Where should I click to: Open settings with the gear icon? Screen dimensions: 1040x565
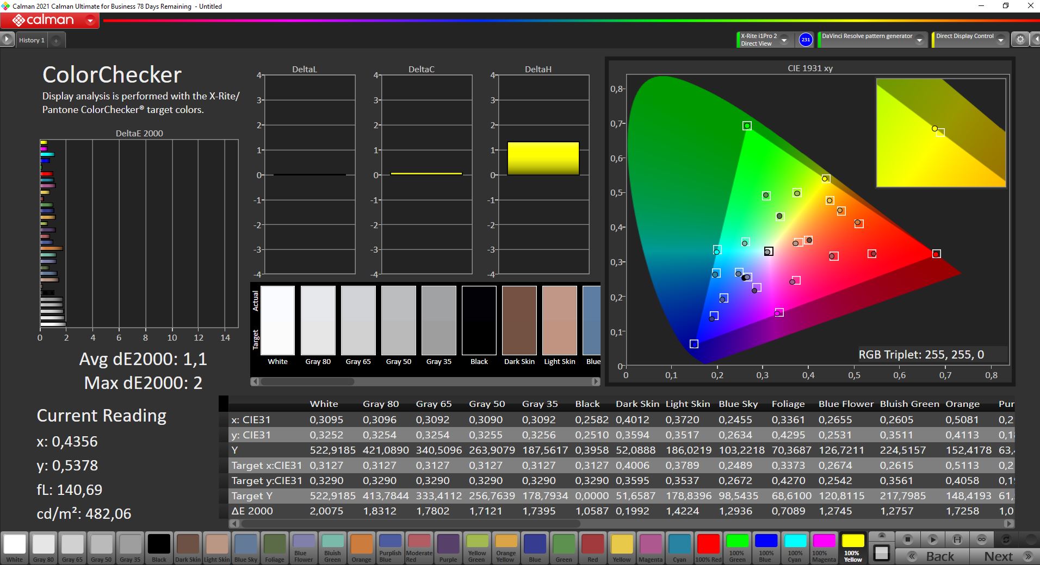pos(1020,40)
